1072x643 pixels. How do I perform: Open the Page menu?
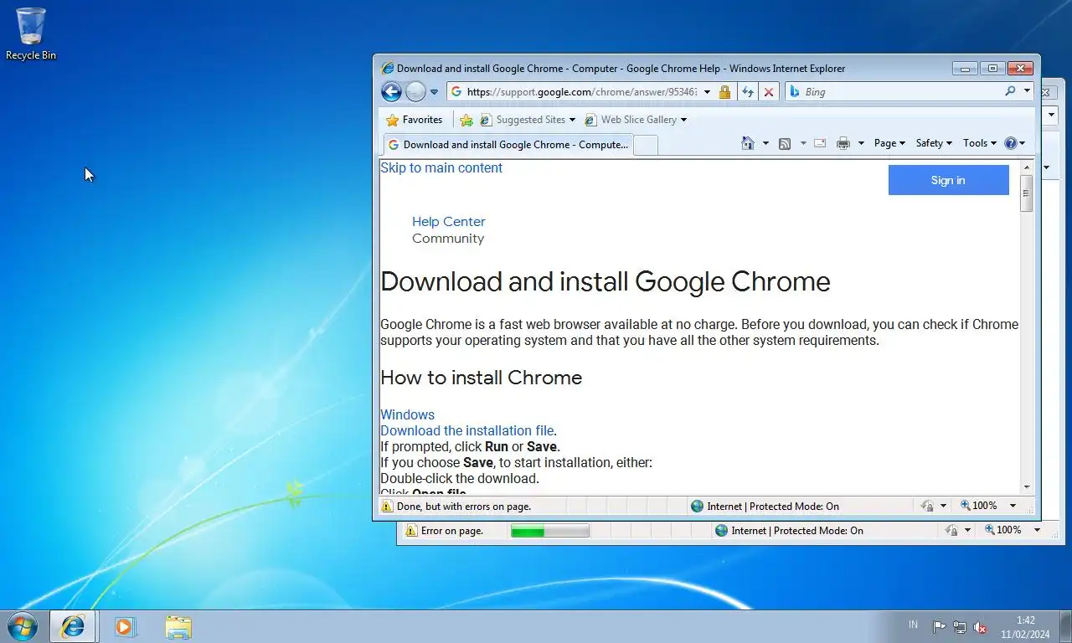(889, 143)
